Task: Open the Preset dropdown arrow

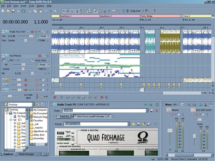Action: point(129,124)
